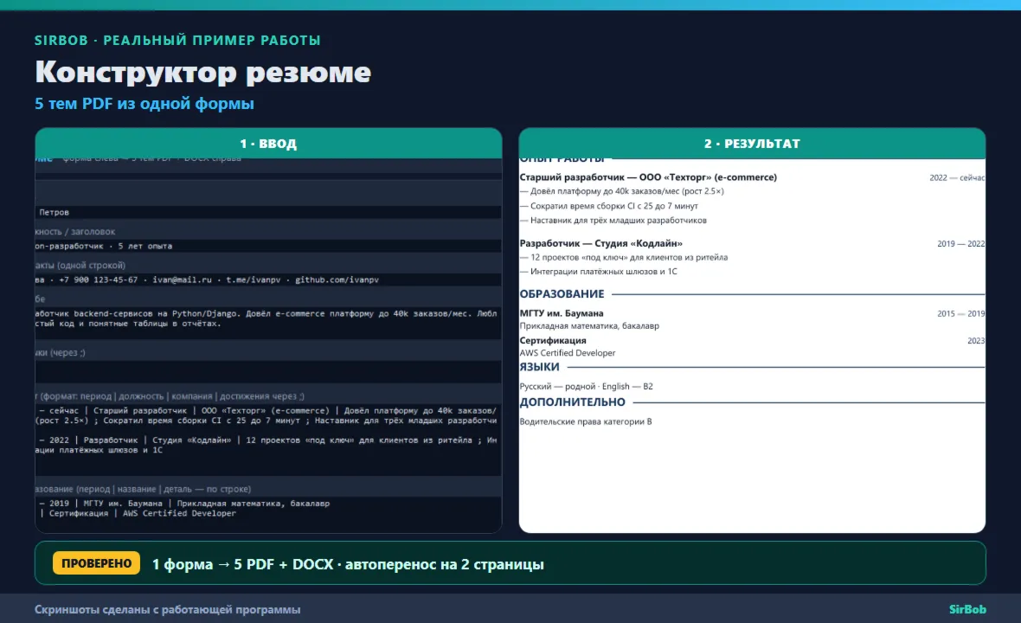Click the '2 · РЕЗУЛЬТАТ' panel header
The height and width of the screenshot is (623, 1021).
pos(752,144)
